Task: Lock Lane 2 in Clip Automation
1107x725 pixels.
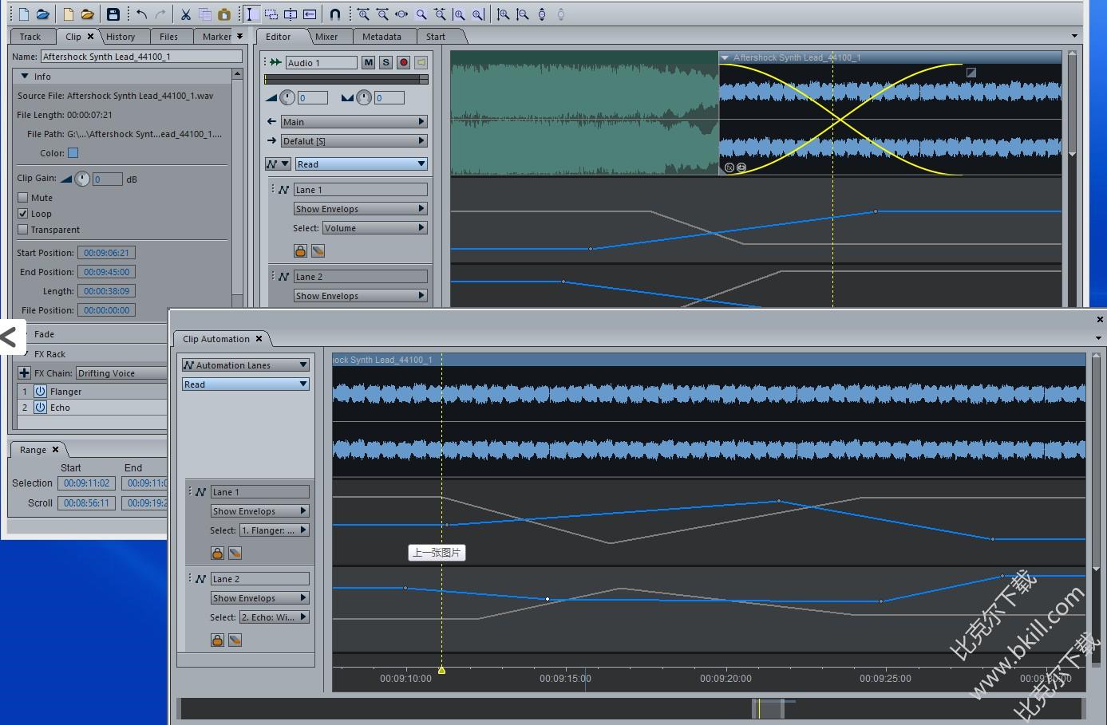Action: pos(217,640)
